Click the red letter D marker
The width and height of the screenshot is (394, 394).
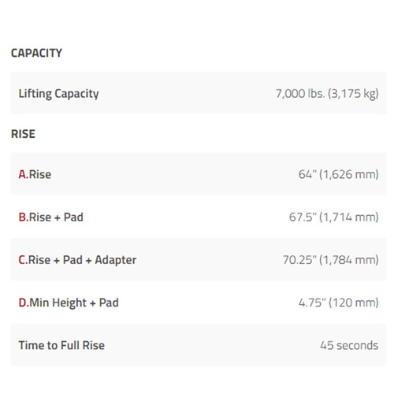[x=24, y=303]
